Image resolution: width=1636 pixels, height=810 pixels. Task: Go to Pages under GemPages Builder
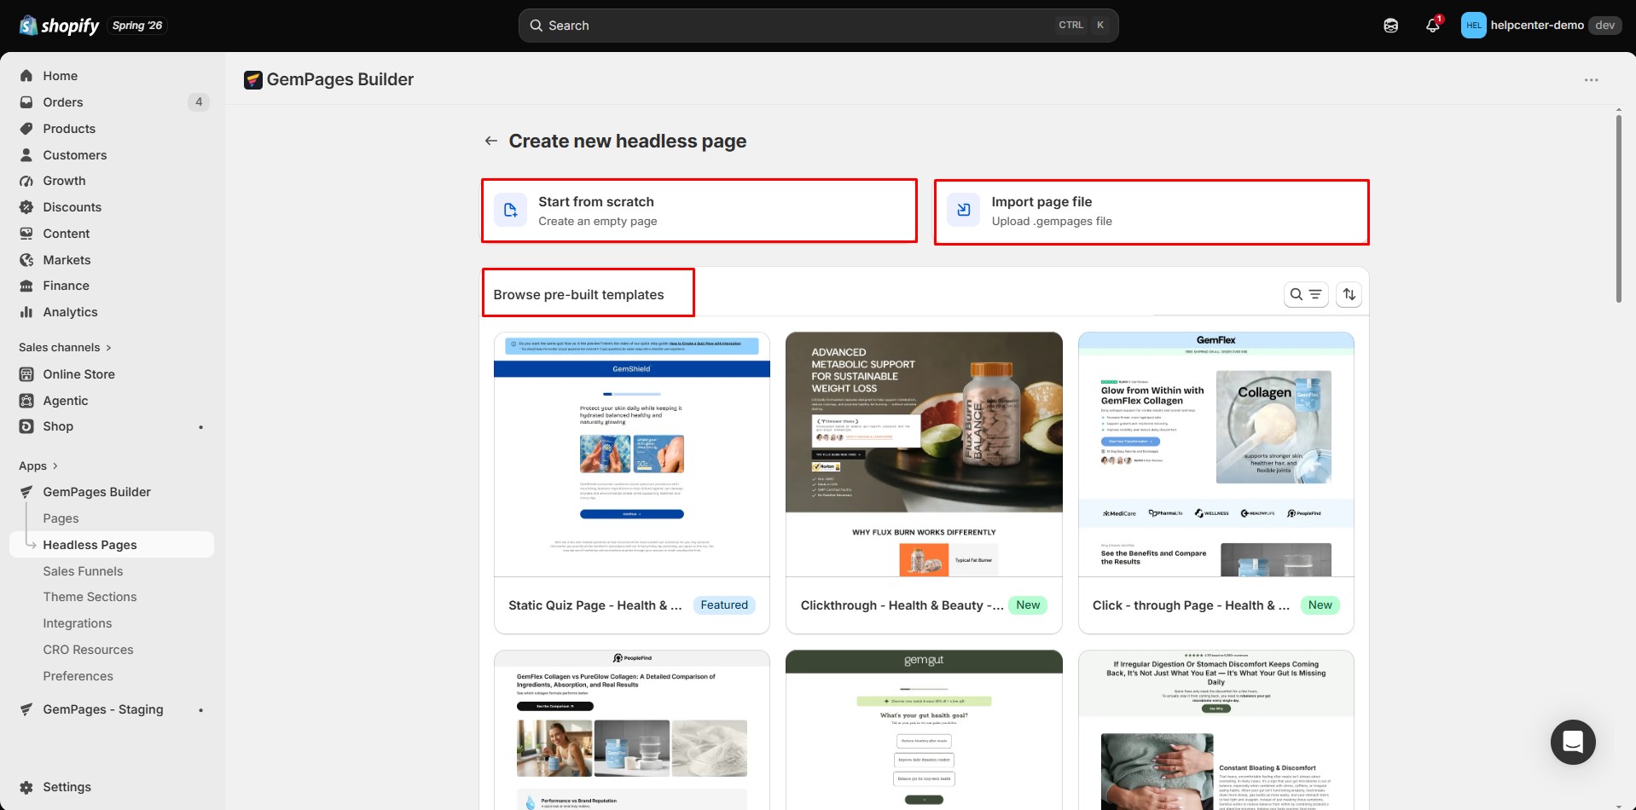61,518
